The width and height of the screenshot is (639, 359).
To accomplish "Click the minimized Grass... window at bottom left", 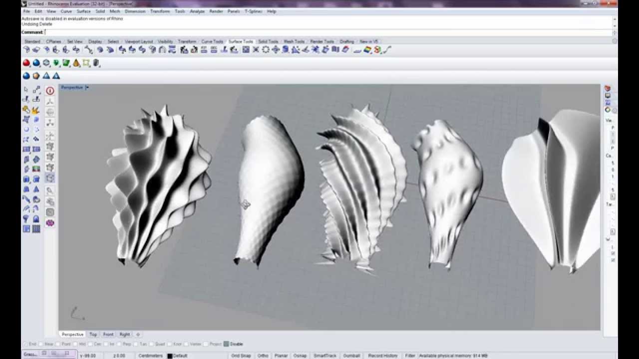I will click(49, 354).
